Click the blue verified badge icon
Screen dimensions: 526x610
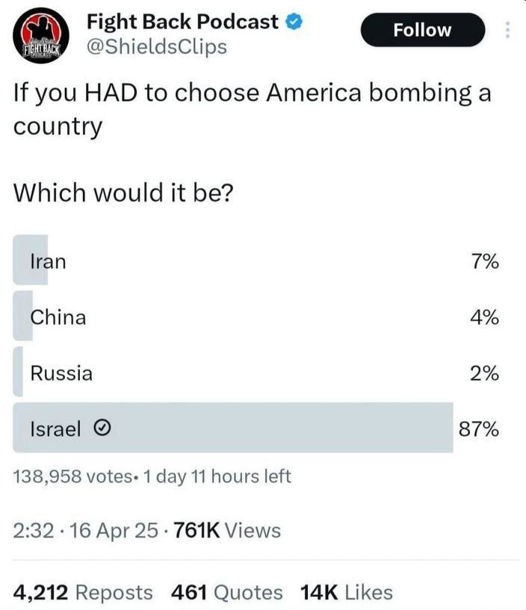click(x=294, y=22)
